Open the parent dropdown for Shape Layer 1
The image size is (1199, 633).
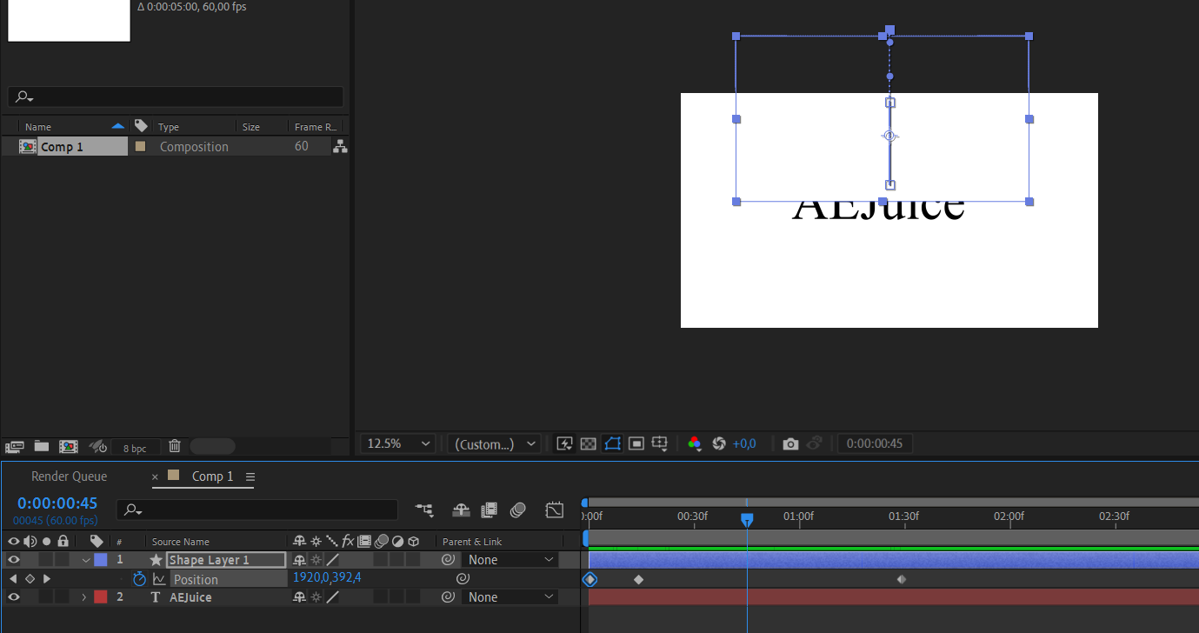(510, 560)
